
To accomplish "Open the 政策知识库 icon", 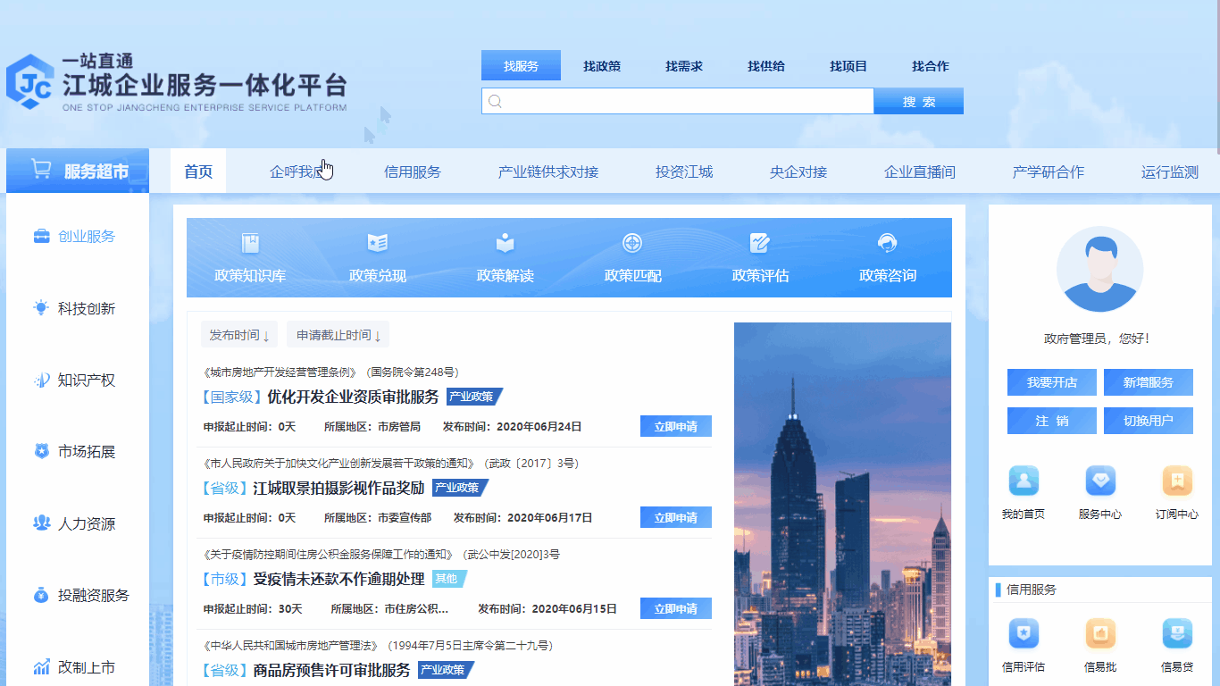I will (x=250, y=244).
